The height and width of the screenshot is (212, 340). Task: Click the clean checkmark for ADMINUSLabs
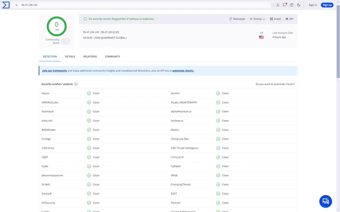click(x=89, y=103)
